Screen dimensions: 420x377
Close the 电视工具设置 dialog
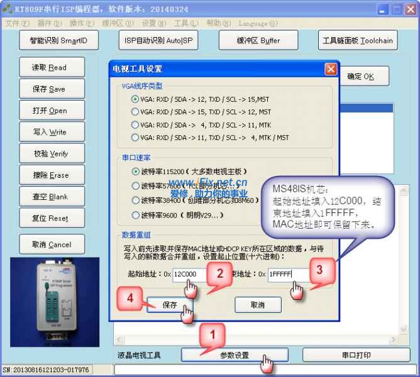(x=330, y=69)
